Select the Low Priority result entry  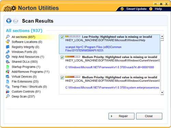click(109, 44)
